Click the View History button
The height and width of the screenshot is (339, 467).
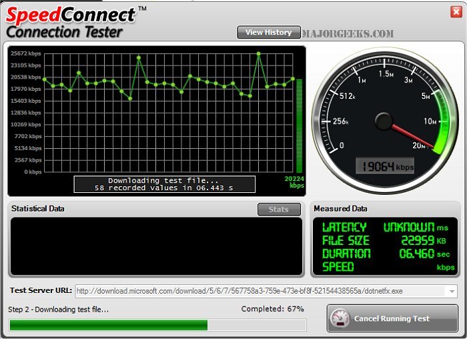tap(269, 32)
